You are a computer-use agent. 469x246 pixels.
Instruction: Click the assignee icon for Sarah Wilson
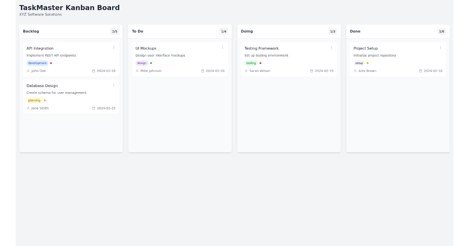(245, 71)
